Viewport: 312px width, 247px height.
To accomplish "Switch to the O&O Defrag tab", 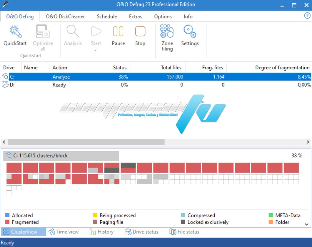I will tap(20, 16).
